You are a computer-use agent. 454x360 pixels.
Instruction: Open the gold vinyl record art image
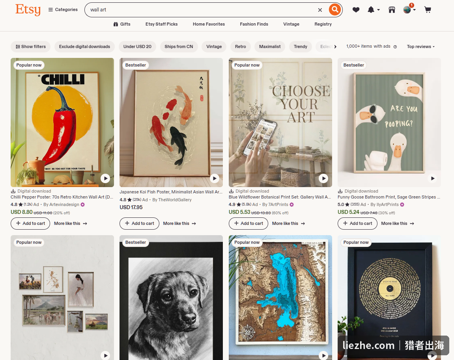point(389,297)
